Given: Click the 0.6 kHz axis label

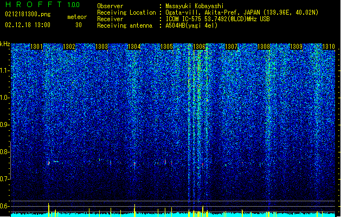Looking at the screenshot, I should [5, 206].
